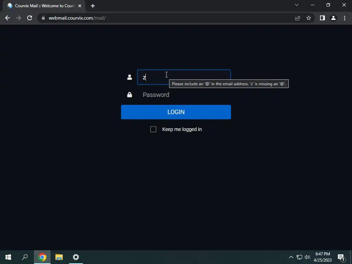
Task: Share this page using the share icon
Action: click(298, 18)
